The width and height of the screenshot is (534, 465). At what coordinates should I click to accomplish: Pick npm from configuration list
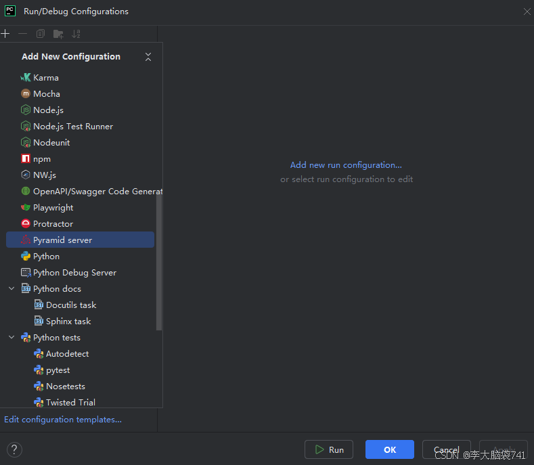click(x=80, y=159)
